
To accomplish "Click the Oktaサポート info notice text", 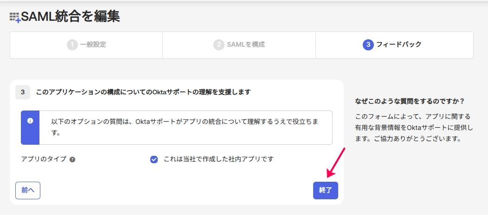I will tap(185, 127).
